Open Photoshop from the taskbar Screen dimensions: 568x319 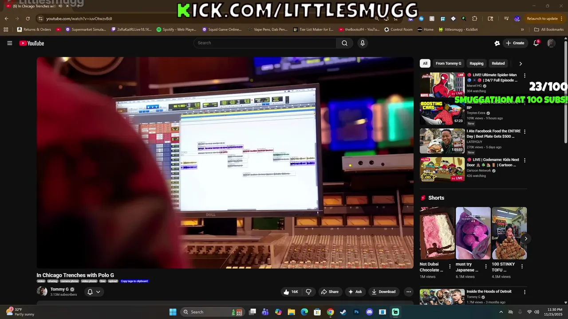[356, 312]
